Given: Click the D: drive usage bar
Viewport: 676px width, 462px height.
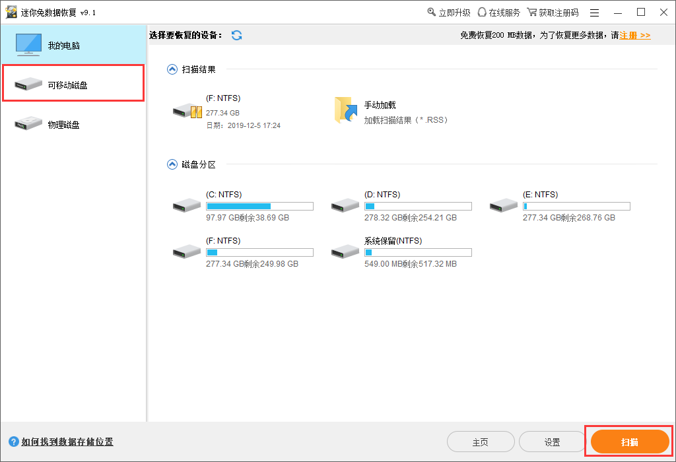Looking at the screenshot, I should 418,207.
